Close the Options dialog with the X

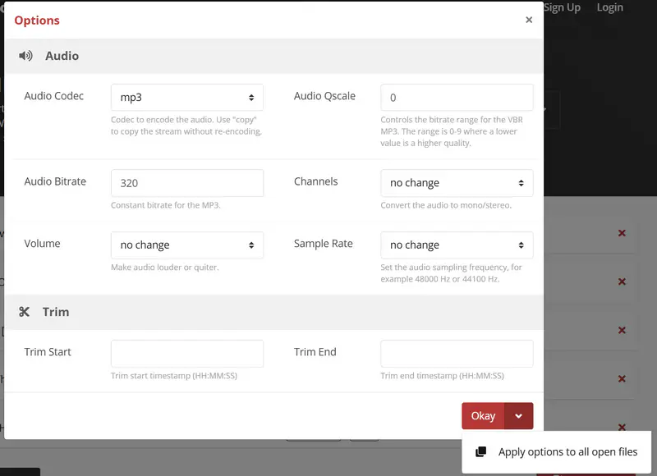[529, 20]
